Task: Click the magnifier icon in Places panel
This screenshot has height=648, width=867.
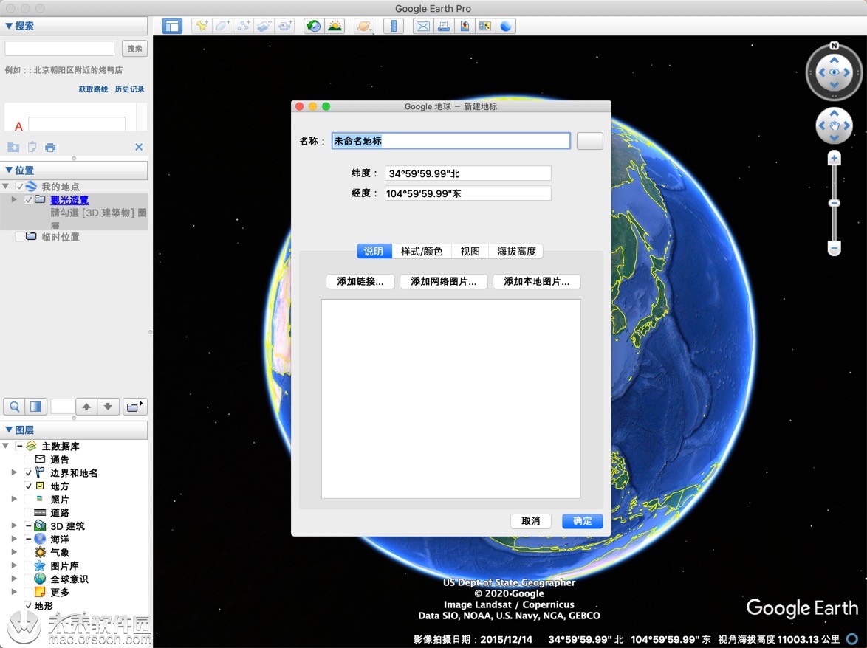Action: (x=14, y=407)
